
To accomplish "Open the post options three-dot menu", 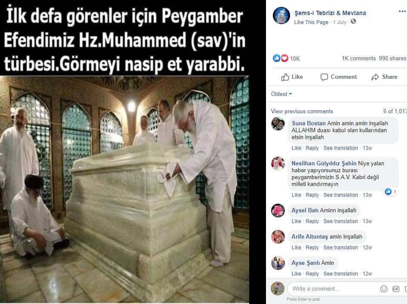I will [x=402, y=11].
